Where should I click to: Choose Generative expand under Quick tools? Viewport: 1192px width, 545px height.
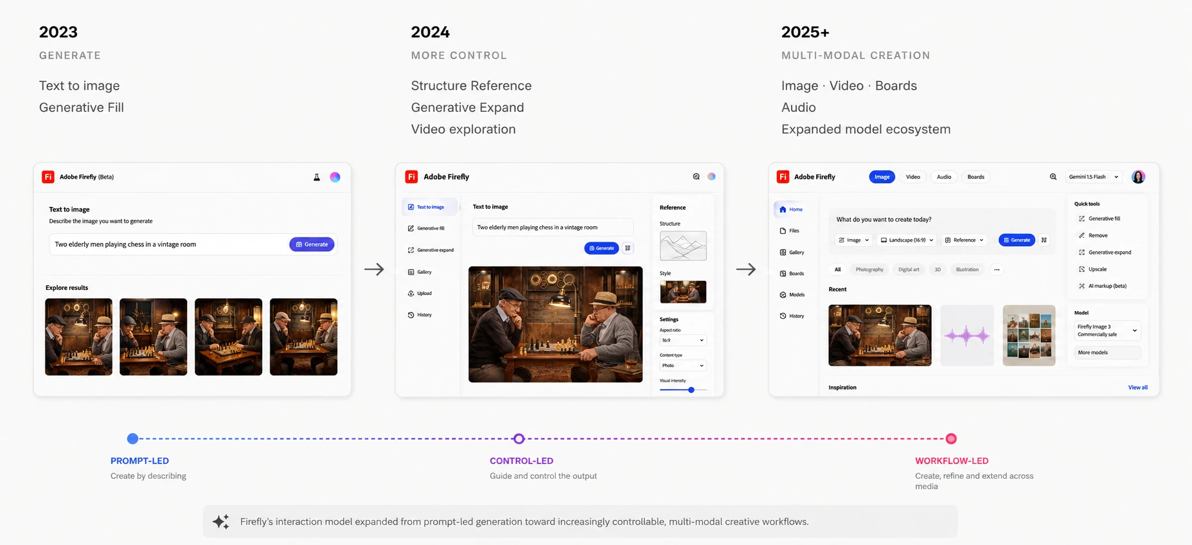pyautogui.click(x=1105, y=253)
